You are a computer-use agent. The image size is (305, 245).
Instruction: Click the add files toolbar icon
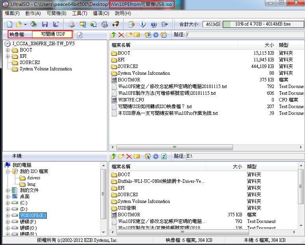click(x=131, y=24)
